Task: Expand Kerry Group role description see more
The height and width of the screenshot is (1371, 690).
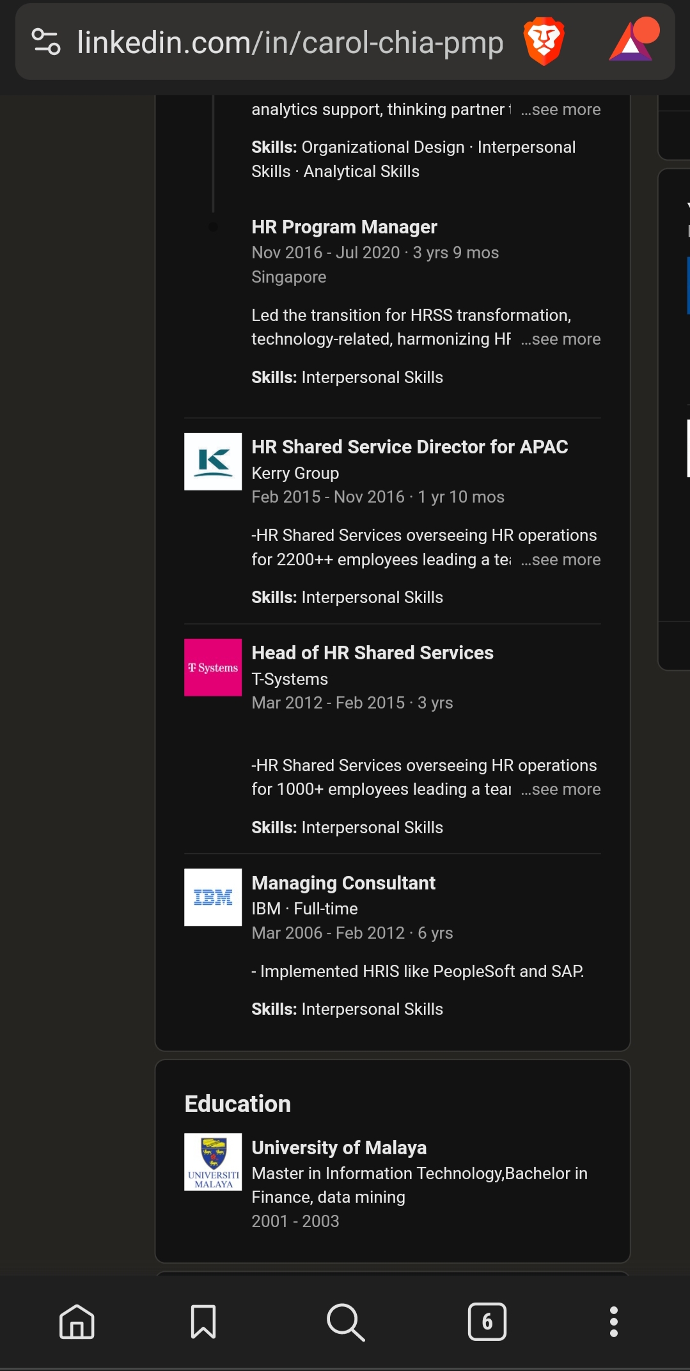Action: point(561,560)
